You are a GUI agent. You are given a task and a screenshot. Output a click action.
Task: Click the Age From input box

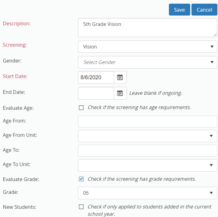coord(148,121)
